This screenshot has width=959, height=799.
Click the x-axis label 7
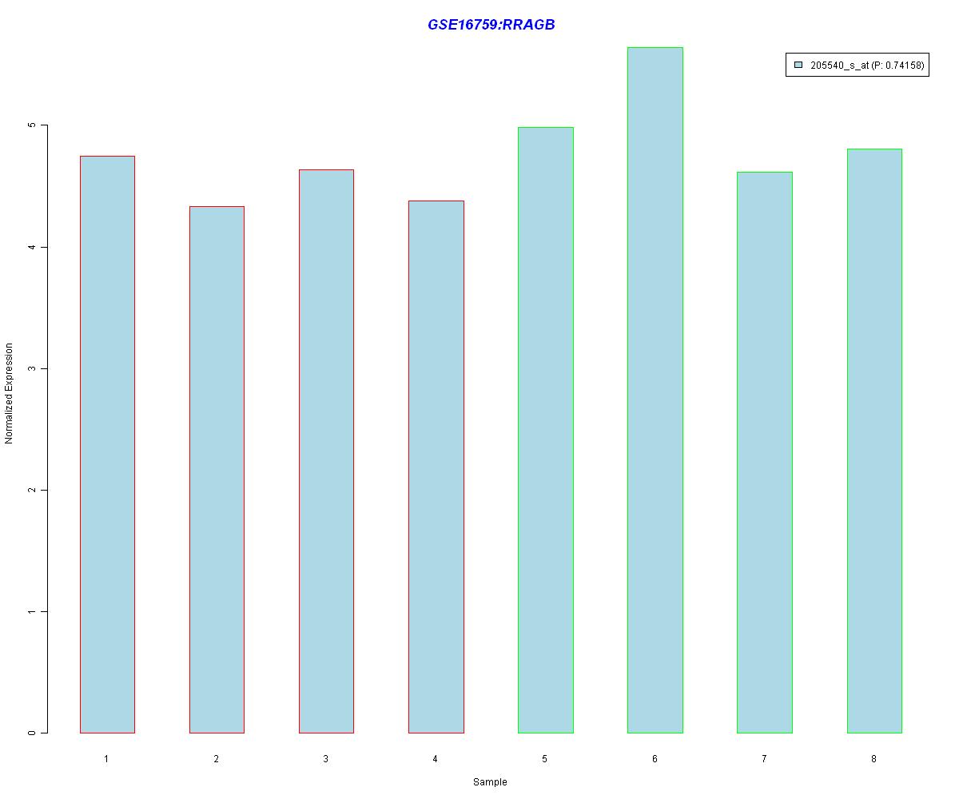[x=764, y=758]
